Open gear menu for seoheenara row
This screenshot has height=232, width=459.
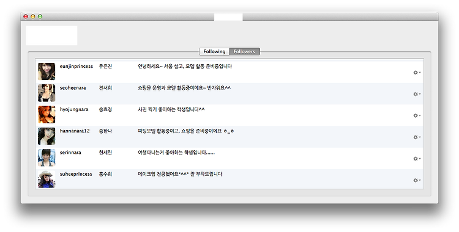[417, 94]
